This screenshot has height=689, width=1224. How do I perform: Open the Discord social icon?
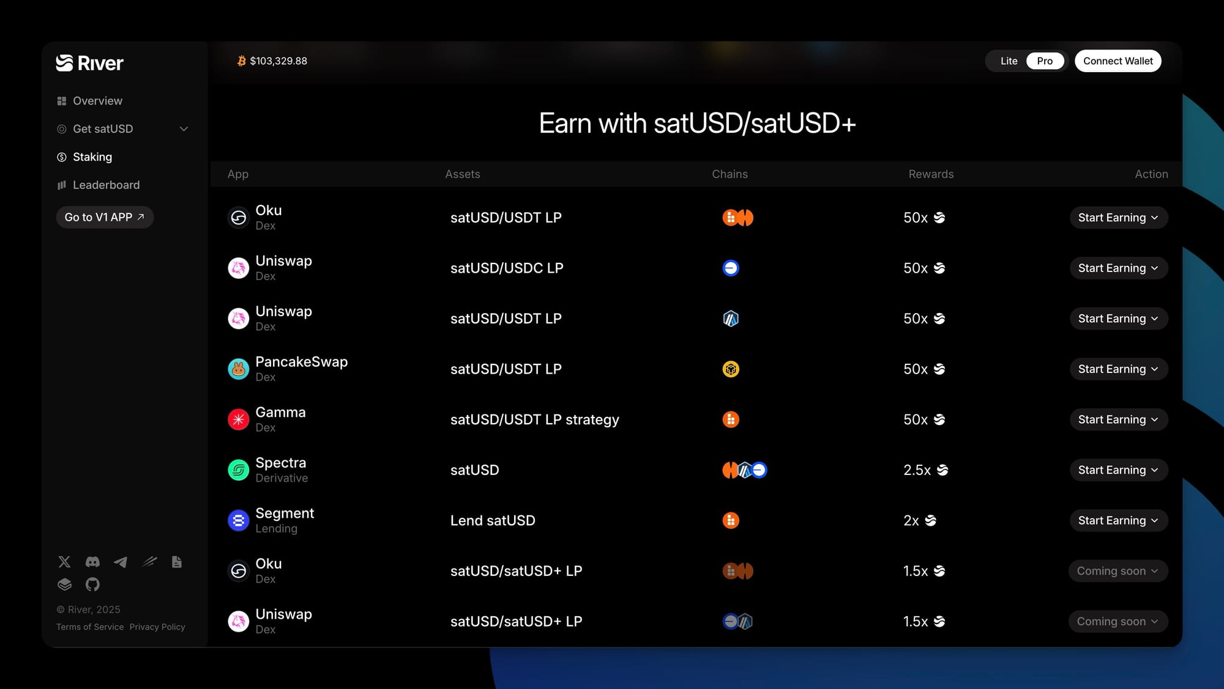click(x=92, y=562)
